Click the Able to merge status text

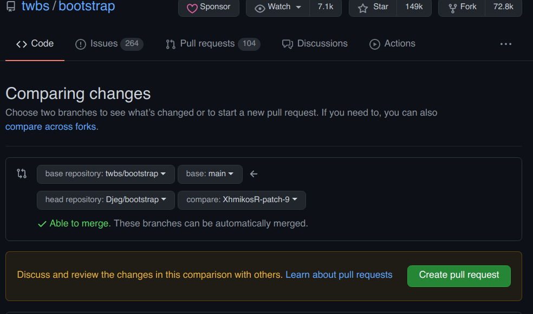(x=80, y=223)
